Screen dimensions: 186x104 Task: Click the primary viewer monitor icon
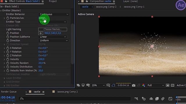83,85
